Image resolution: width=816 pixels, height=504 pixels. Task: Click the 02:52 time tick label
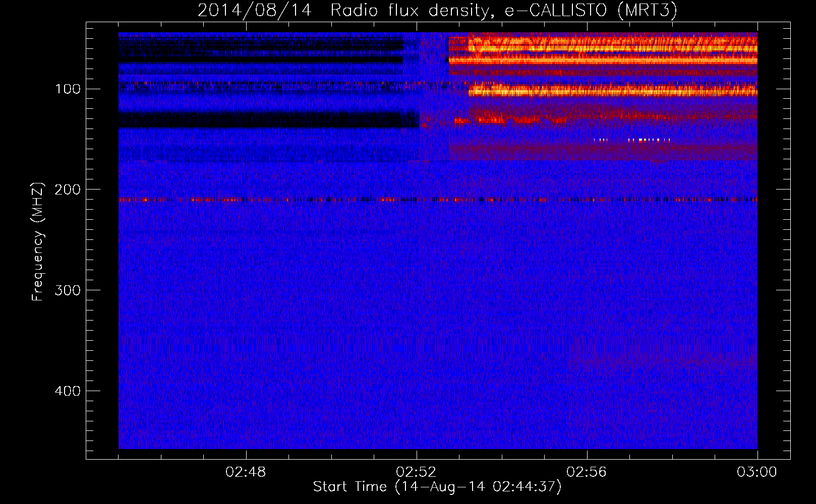416,472
